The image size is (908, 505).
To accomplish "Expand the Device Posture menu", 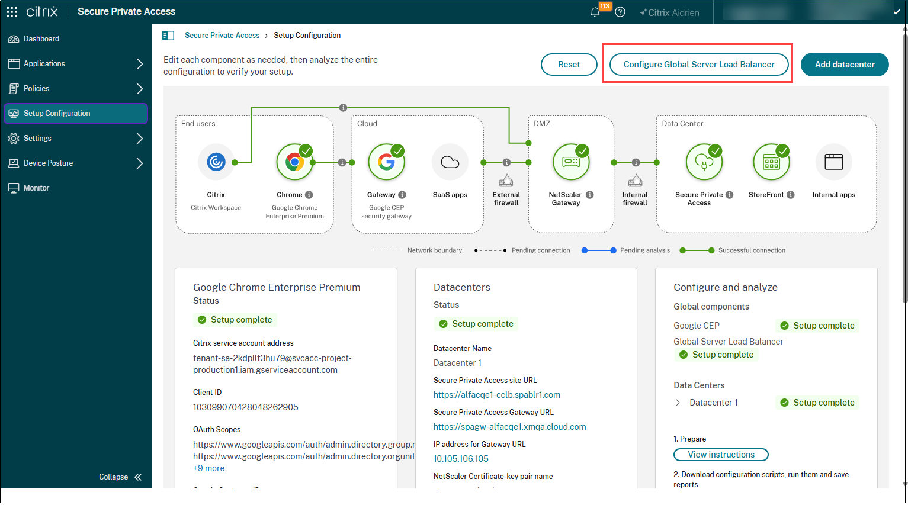I will coord(140,163).
